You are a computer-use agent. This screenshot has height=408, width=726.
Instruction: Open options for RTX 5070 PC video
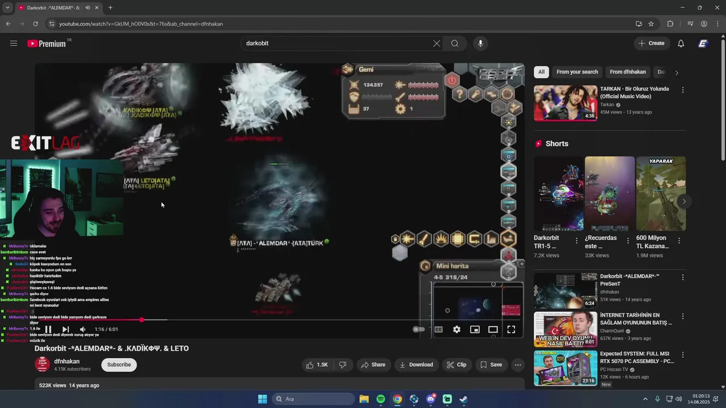point(682,355)
